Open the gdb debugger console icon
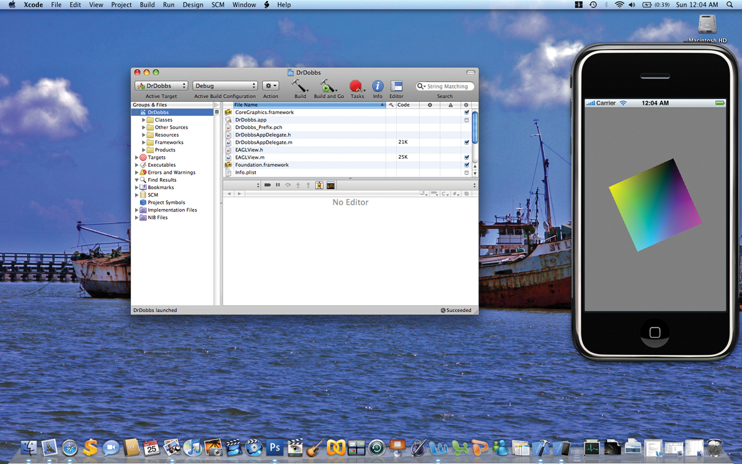Viewport: 742px width, 464px height. (330, 185)
